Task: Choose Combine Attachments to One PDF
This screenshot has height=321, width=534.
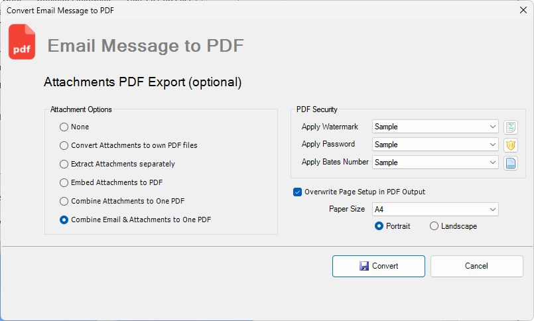Action: 64,201
